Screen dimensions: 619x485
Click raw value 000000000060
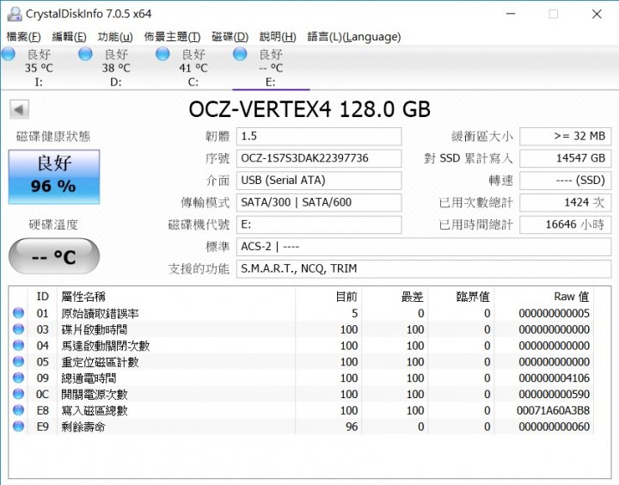pos(554,427)
